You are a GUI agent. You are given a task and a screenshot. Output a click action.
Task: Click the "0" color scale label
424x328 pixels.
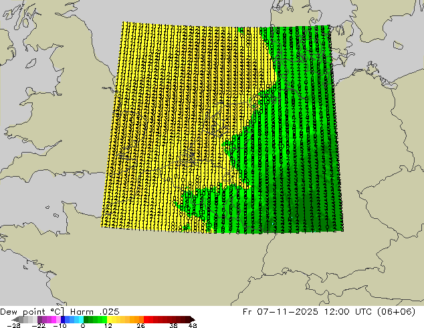tap(83, 325)
